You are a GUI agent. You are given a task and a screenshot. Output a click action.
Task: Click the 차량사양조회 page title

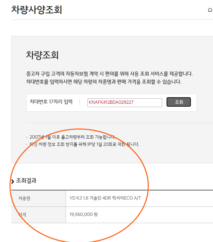point(37,10)
